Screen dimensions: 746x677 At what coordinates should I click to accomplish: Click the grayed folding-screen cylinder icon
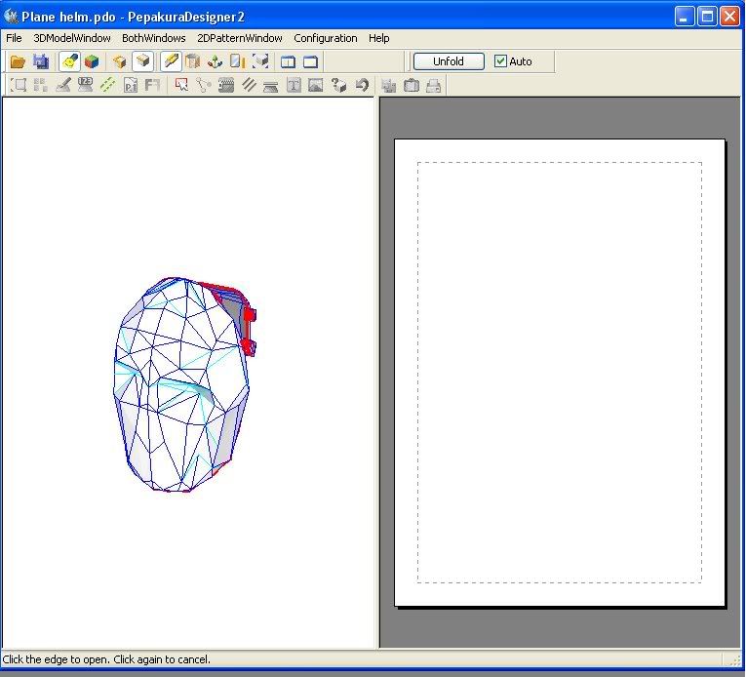(193, 61)
